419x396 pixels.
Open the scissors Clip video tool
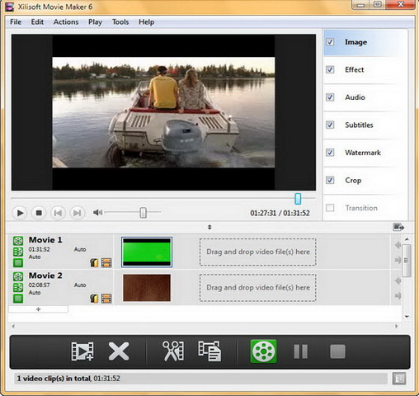(173, 351)
